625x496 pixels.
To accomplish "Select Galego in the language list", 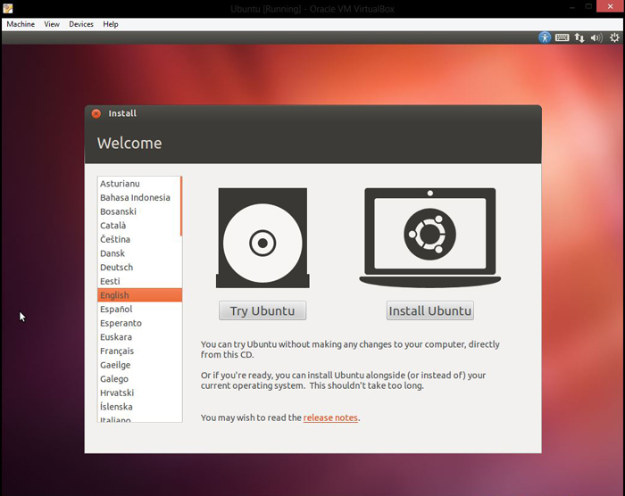I will (138, 379).
